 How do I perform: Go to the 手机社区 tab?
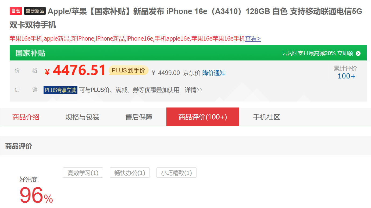[x=266, y=117]
